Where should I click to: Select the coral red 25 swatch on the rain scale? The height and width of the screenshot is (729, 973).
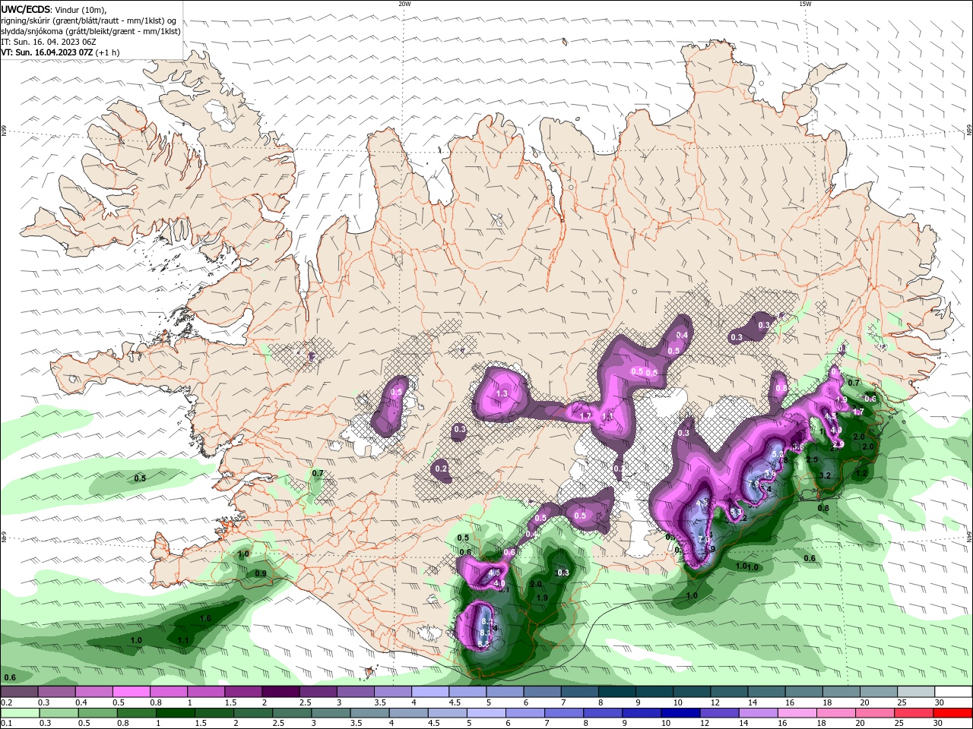914,713
